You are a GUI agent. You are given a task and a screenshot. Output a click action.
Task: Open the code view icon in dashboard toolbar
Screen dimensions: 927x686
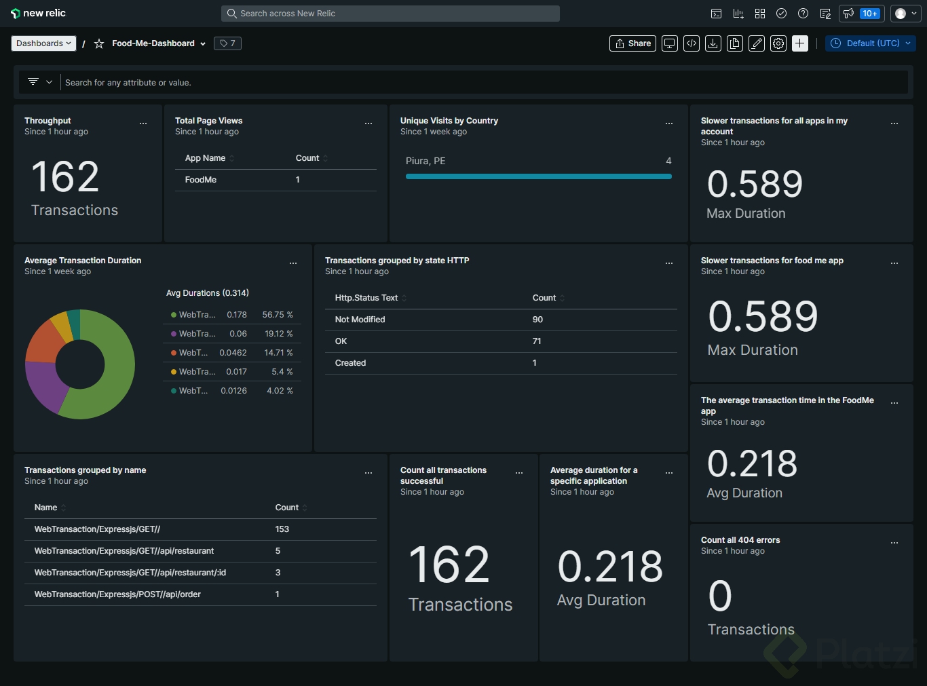(692, 43)
